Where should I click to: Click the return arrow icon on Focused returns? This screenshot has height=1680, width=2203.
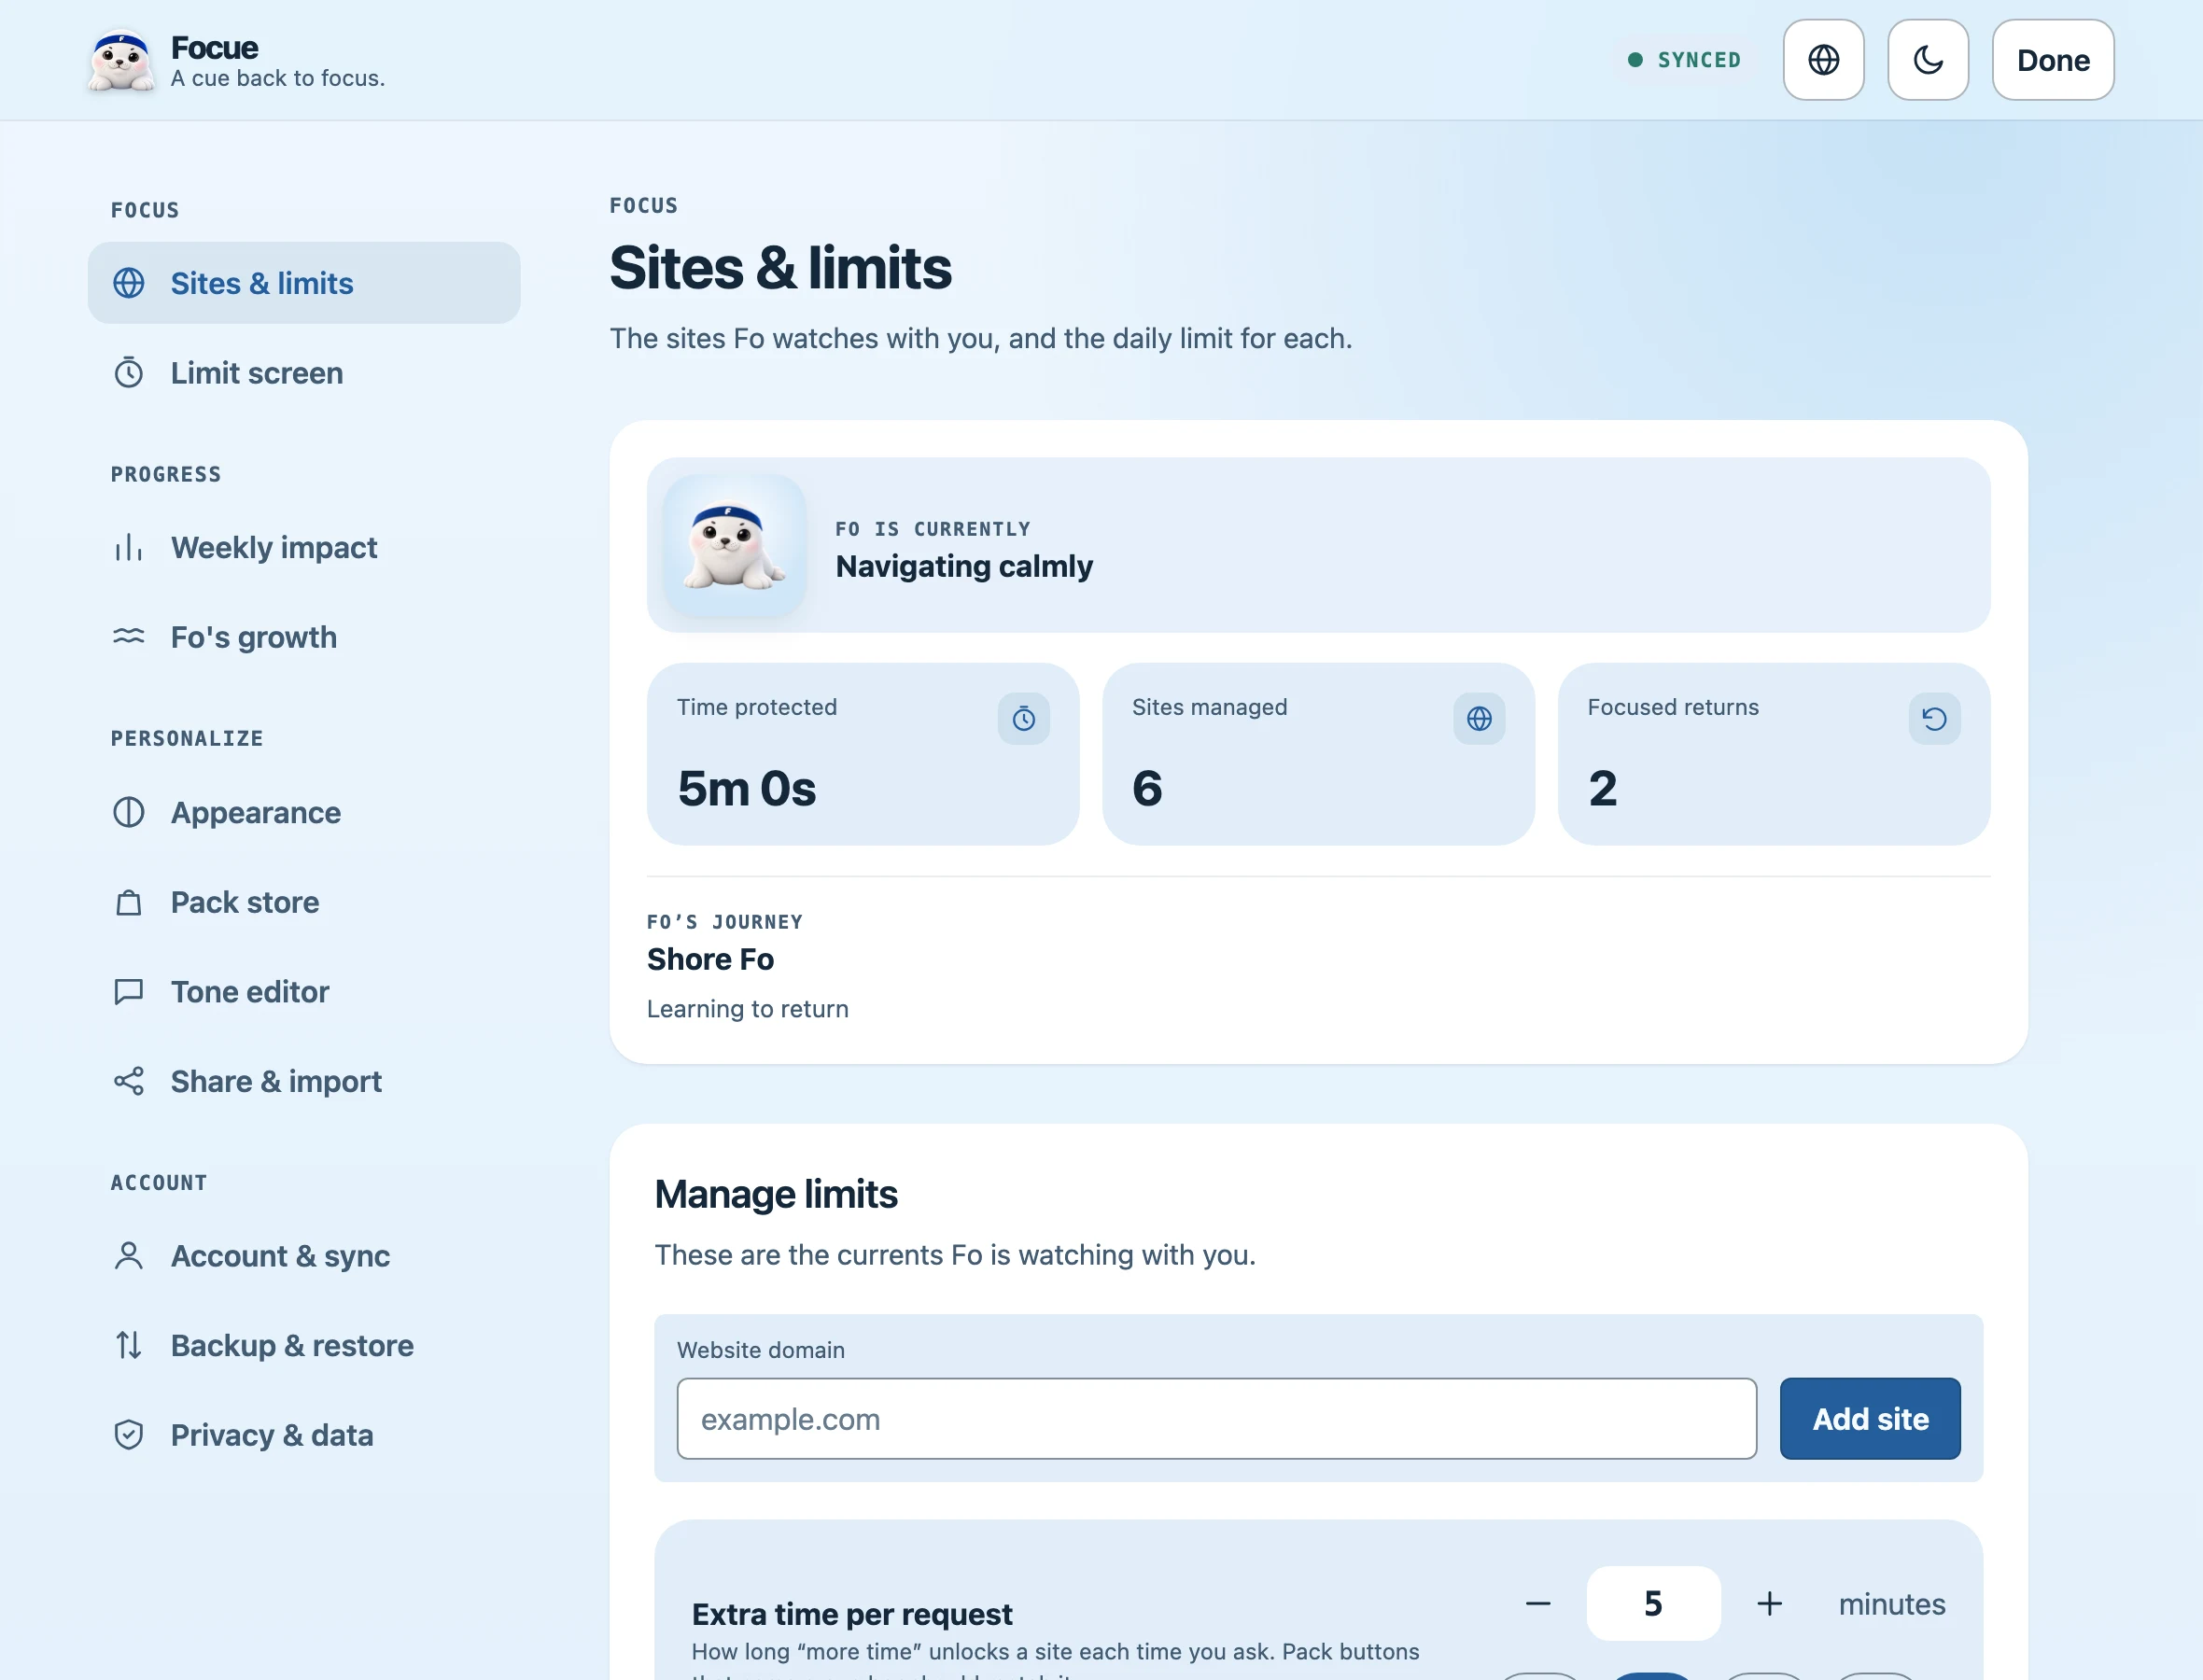point(1934,718)
